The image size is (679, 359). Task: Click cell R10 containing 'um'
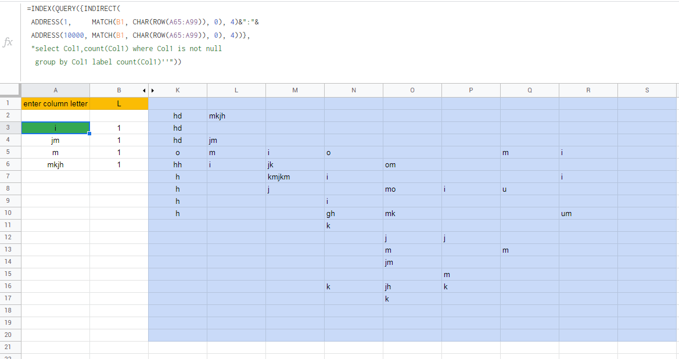[x=588, y=213]
